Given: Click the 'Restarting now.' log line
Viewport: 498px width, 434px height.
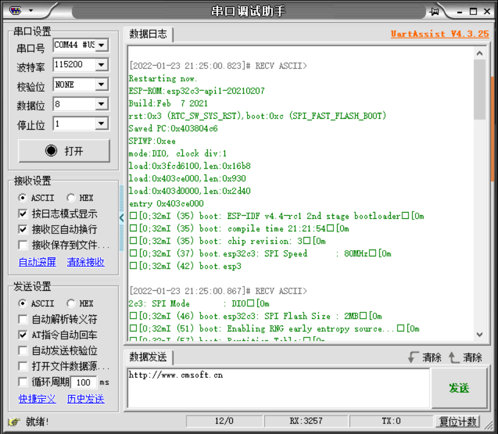Looking at the screenshot, I should tap(163, 79).
